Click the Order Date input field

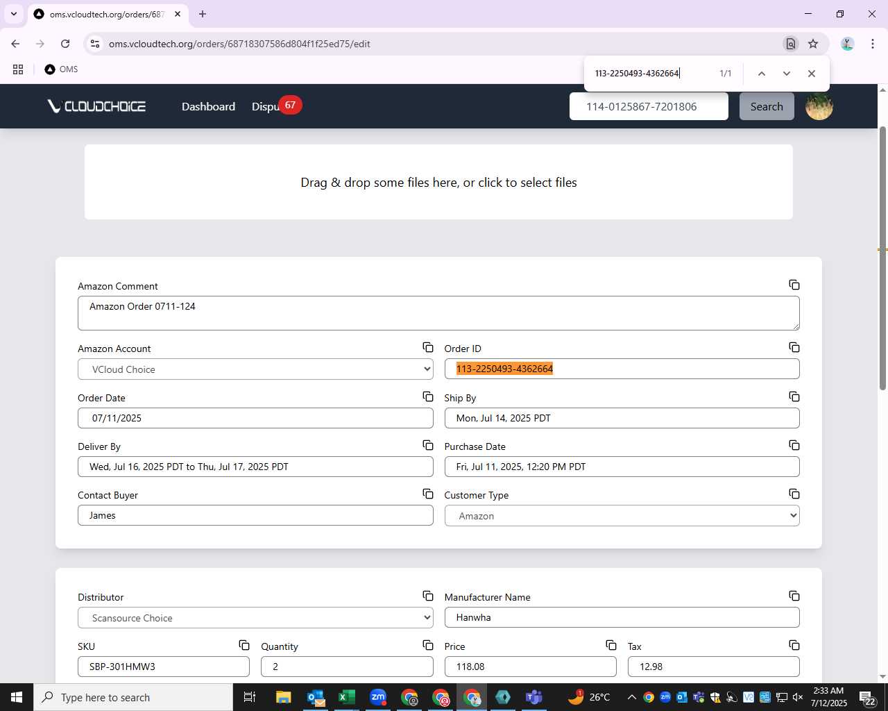coord(255,418)
